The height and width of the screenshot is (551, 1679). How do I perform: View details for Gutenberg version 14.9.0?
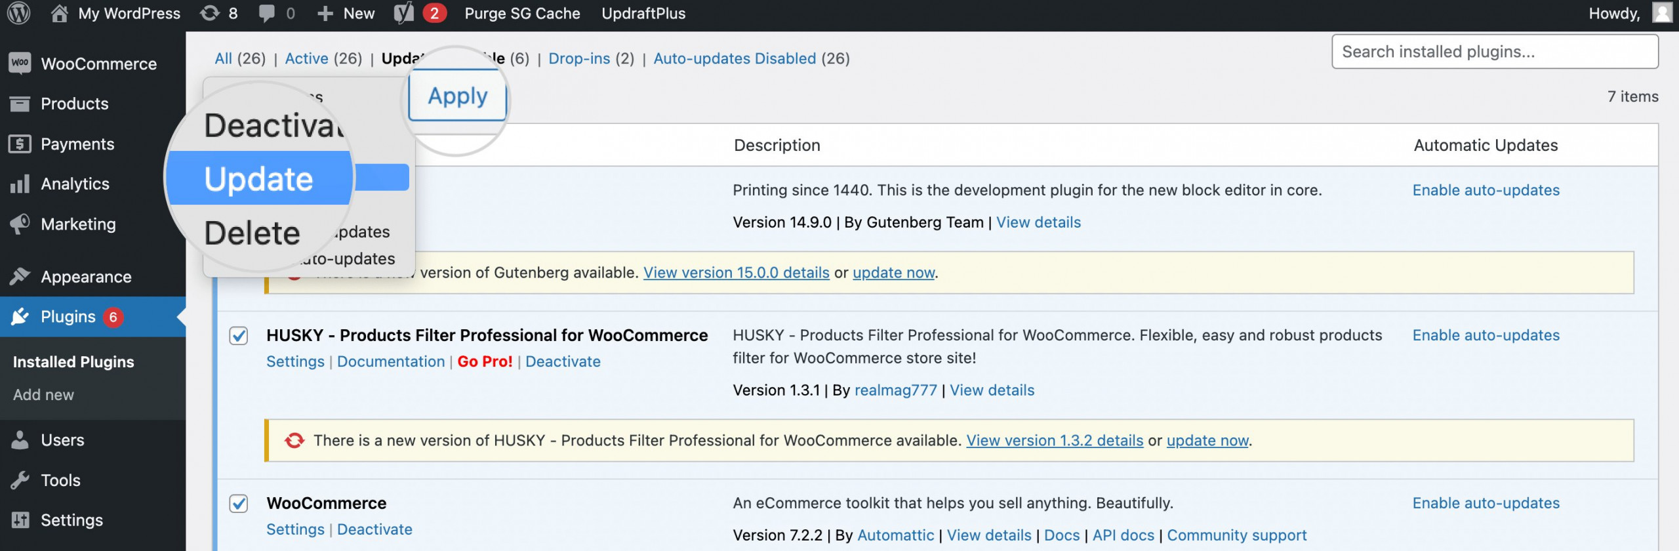[x=1038, y=222]
